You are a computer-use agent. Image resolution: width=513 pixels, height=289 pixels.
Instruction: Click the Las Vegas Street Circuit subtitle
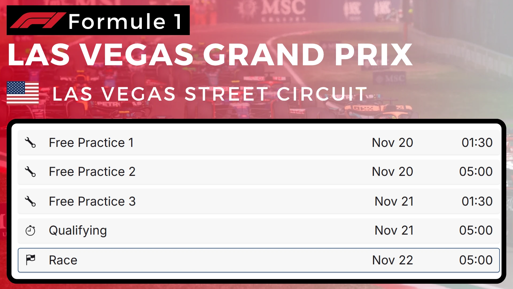coord(210,94)
